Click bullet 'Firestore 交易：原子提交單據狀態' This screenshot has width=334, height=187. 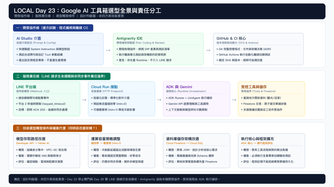click(264, 104)
